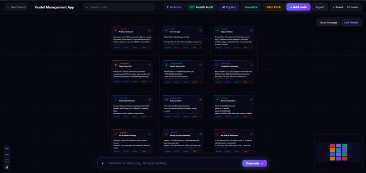Click the Auto Arrange button
The image size is (366, 173).
tap(328, 22)
